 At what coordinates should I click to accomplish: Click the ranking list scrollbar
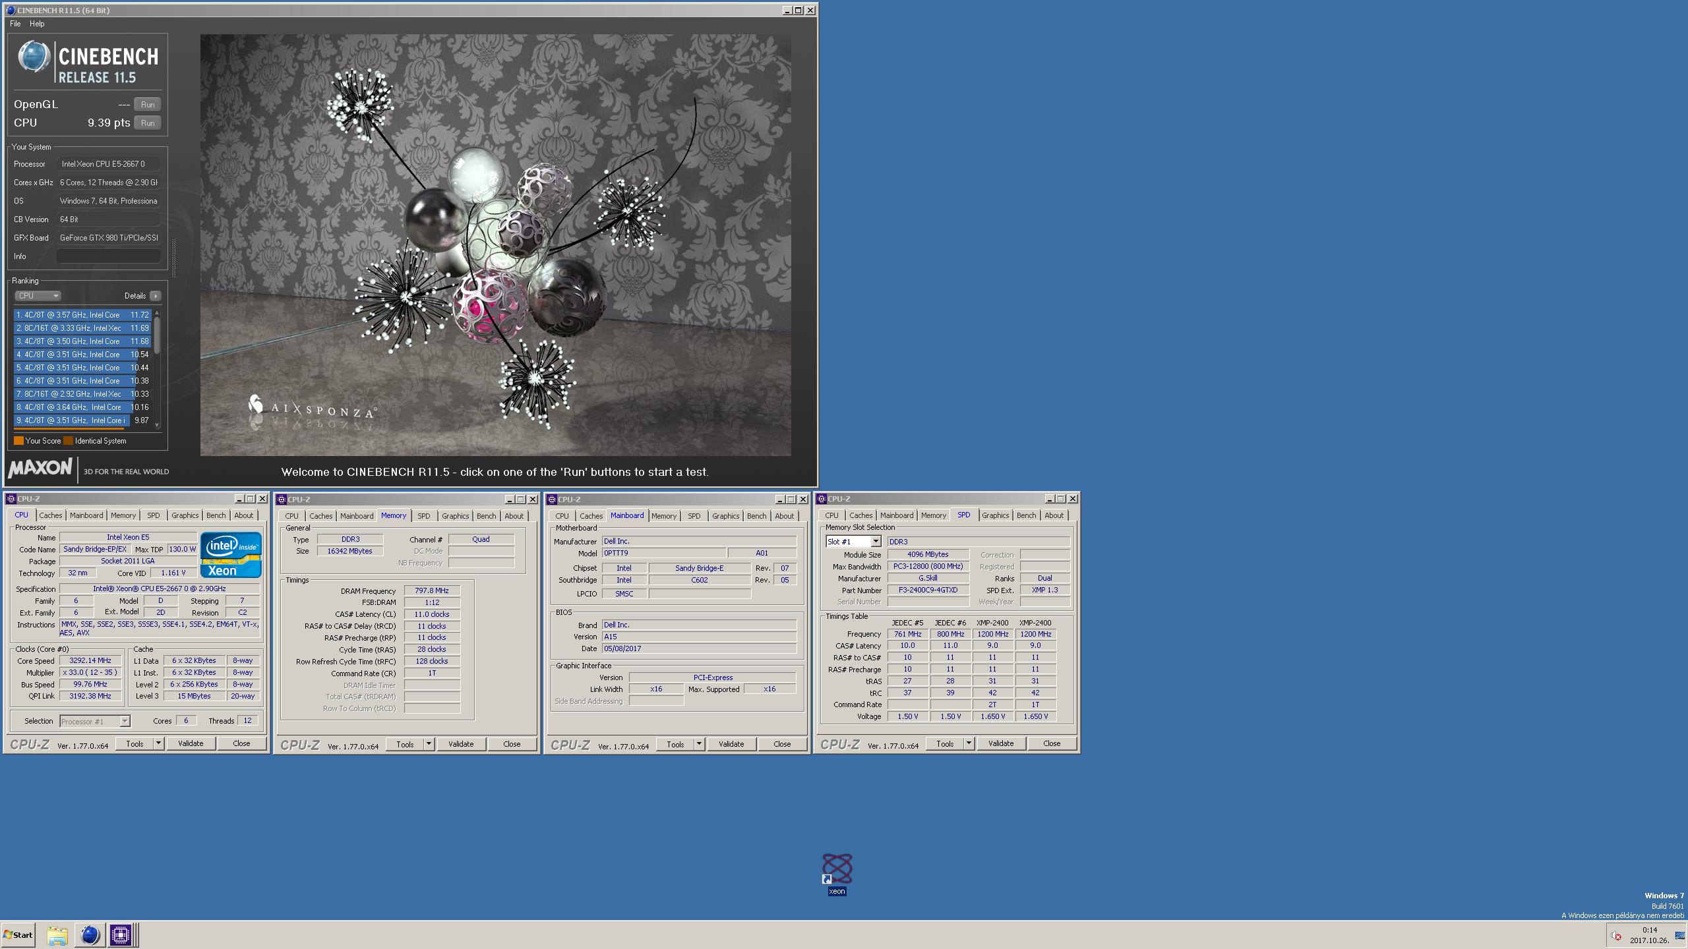[157, 369]
